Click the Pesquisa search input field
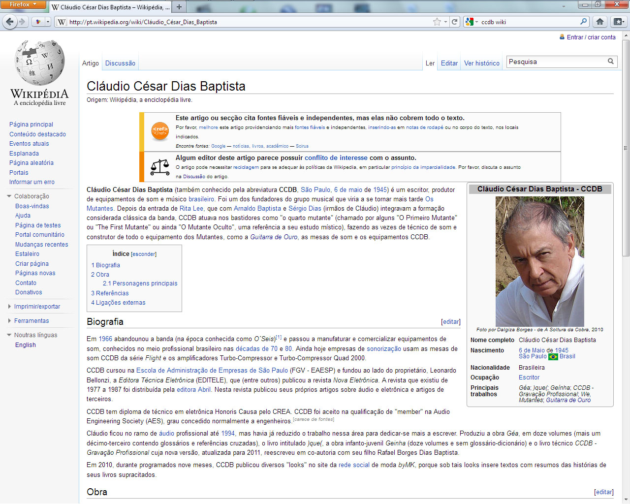Image resolution: width=630 pixels, height=504 pixels. [x=556, y=62]
